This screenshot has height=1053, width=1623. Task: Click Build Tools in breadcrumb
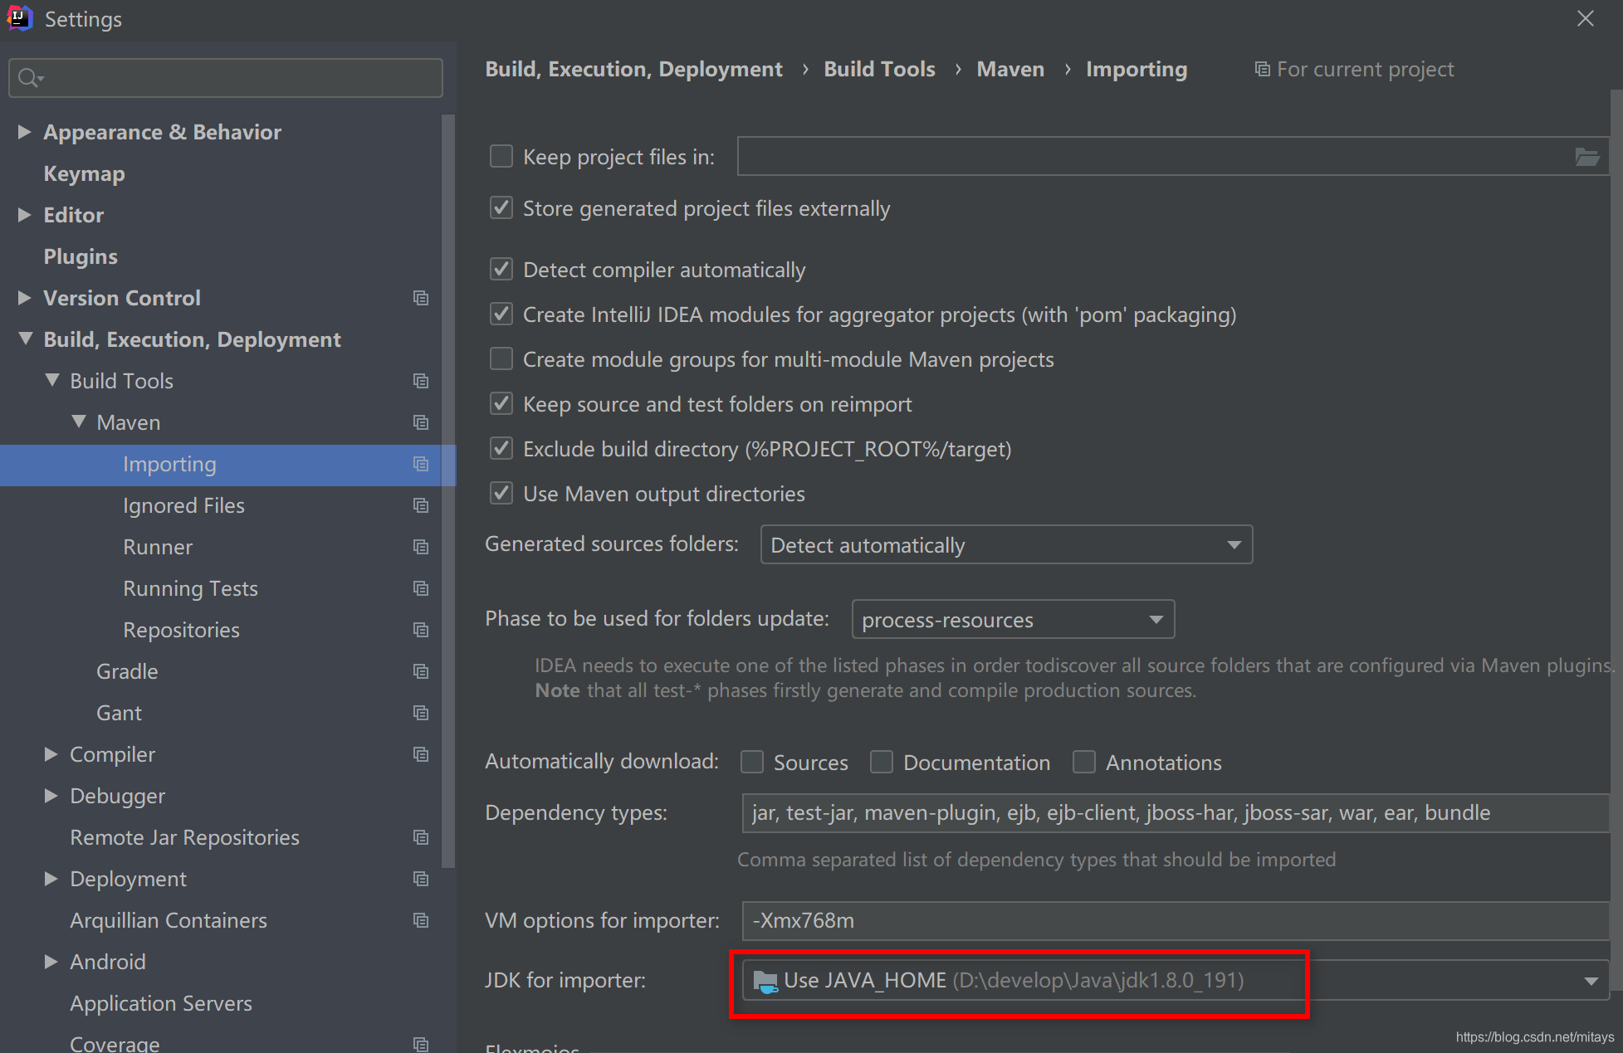click(x=879, y=69)
